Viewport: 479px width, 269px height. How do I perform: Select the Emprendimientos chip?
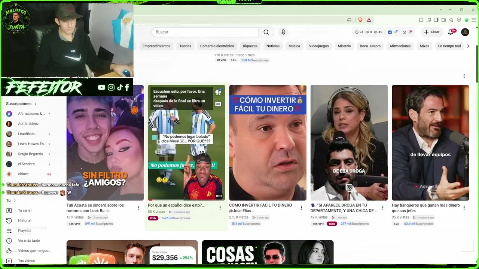coord(156,46)
